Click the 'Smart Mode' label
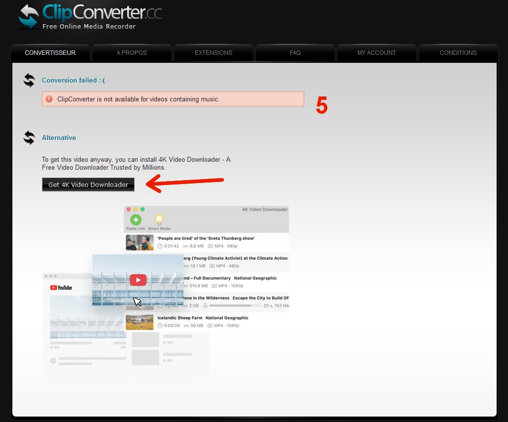The width and height of the screenshot is (508, 422). (159, 229)
